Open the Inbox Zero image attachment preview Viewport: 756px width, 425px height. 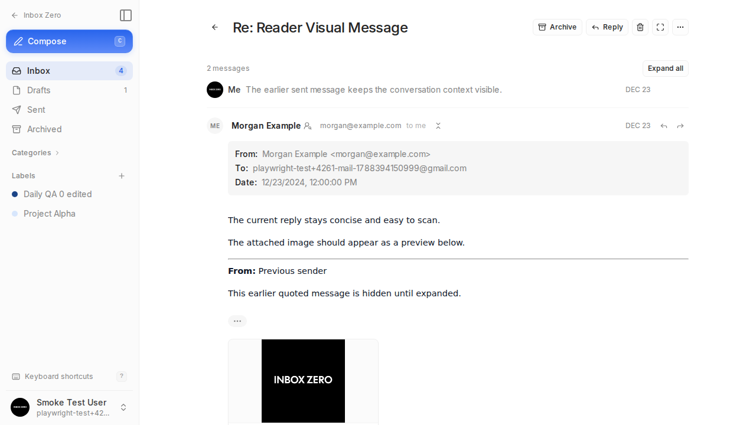[x=303, y=381]
